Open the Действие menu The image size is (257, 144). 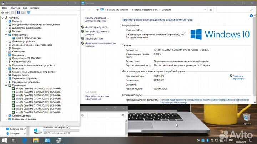pyautogui.click(x=15, y=8)
